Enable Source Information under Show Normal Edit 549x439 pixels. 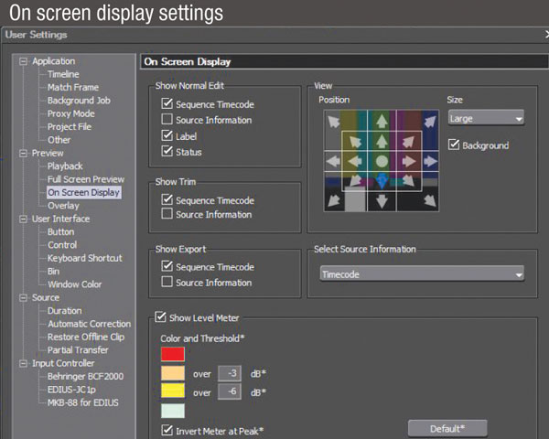click(x=167, y=120)
